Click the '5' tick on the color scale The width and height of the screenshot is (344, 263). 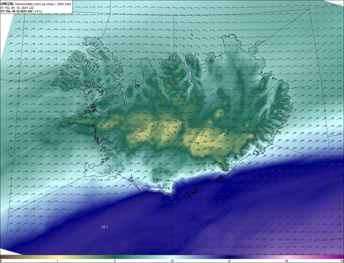[115, 261]
